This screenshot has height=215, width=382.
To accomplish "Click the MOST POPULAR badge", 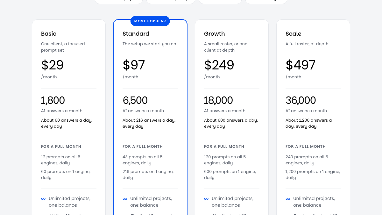I will click(x=150, y=21).
